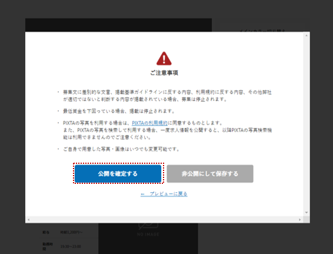Click the dimmed 給与 label below dialog

(x=46, y=232)
